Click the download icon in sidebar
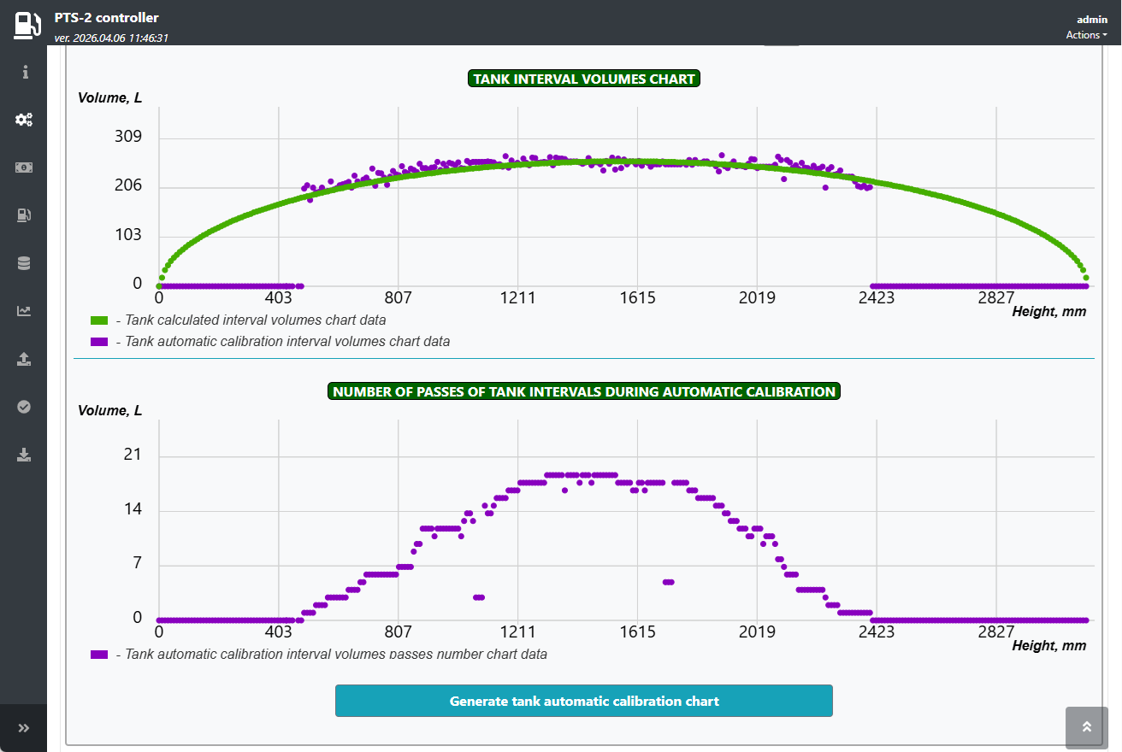 pos(24,455)
